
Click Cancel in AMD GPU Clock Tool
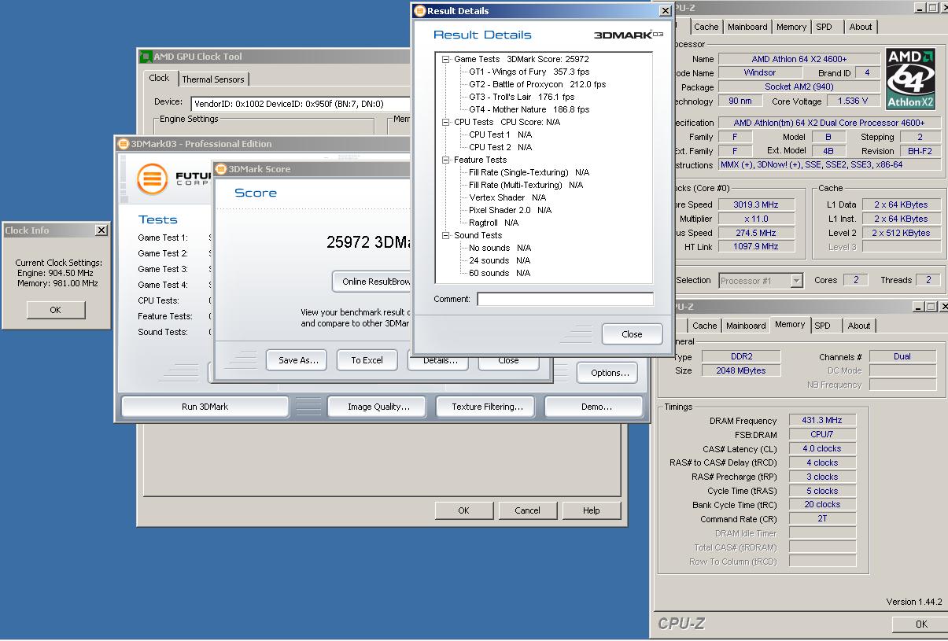point(527,510)
